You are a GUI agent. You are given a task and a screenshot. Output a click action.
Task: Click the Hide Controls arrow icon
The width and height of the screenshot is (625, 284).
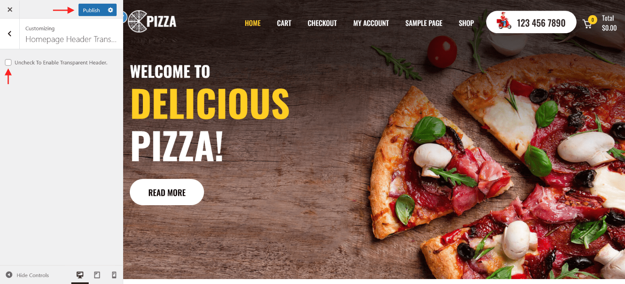pos(9,275)
